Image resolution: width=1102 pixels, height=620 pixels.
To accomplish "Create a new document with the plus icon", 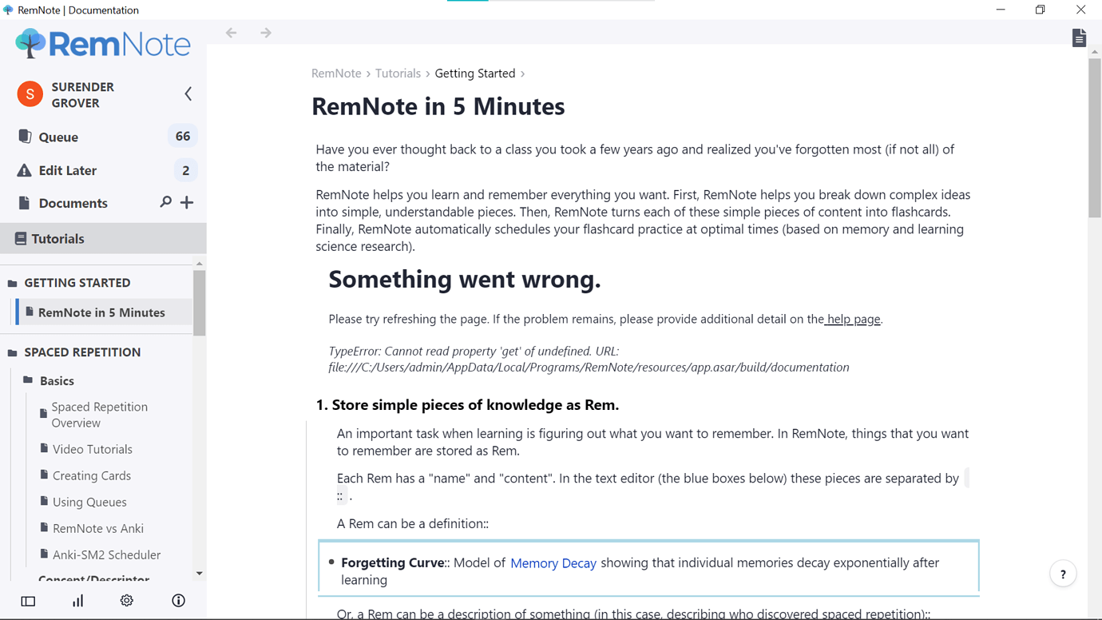I will pyautogui.click(x=186, y=202).
